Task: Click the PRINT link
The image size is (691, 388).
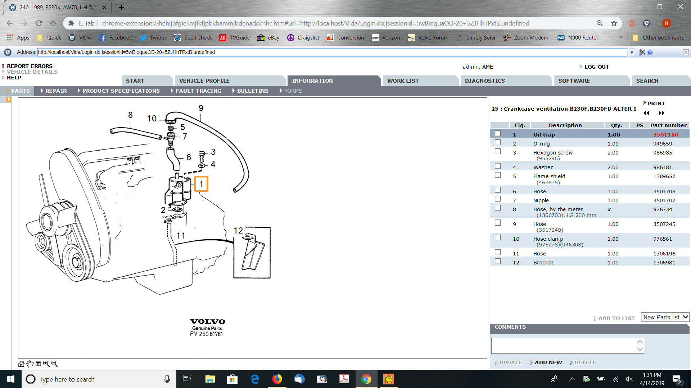Action: pyautogui.click(x=656, y=103)
